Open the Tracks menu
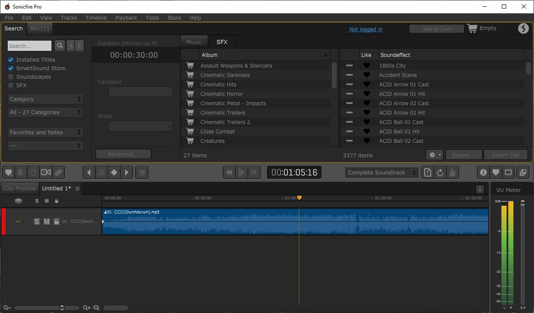The height and width of the screenshot is (313, 534). [69, 18]
